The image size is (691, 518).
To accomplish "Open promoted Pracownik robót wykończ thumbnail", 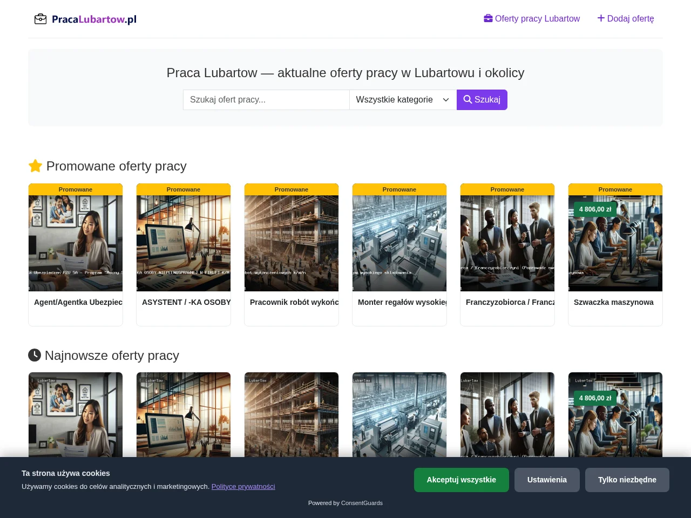I will point(292,243).
